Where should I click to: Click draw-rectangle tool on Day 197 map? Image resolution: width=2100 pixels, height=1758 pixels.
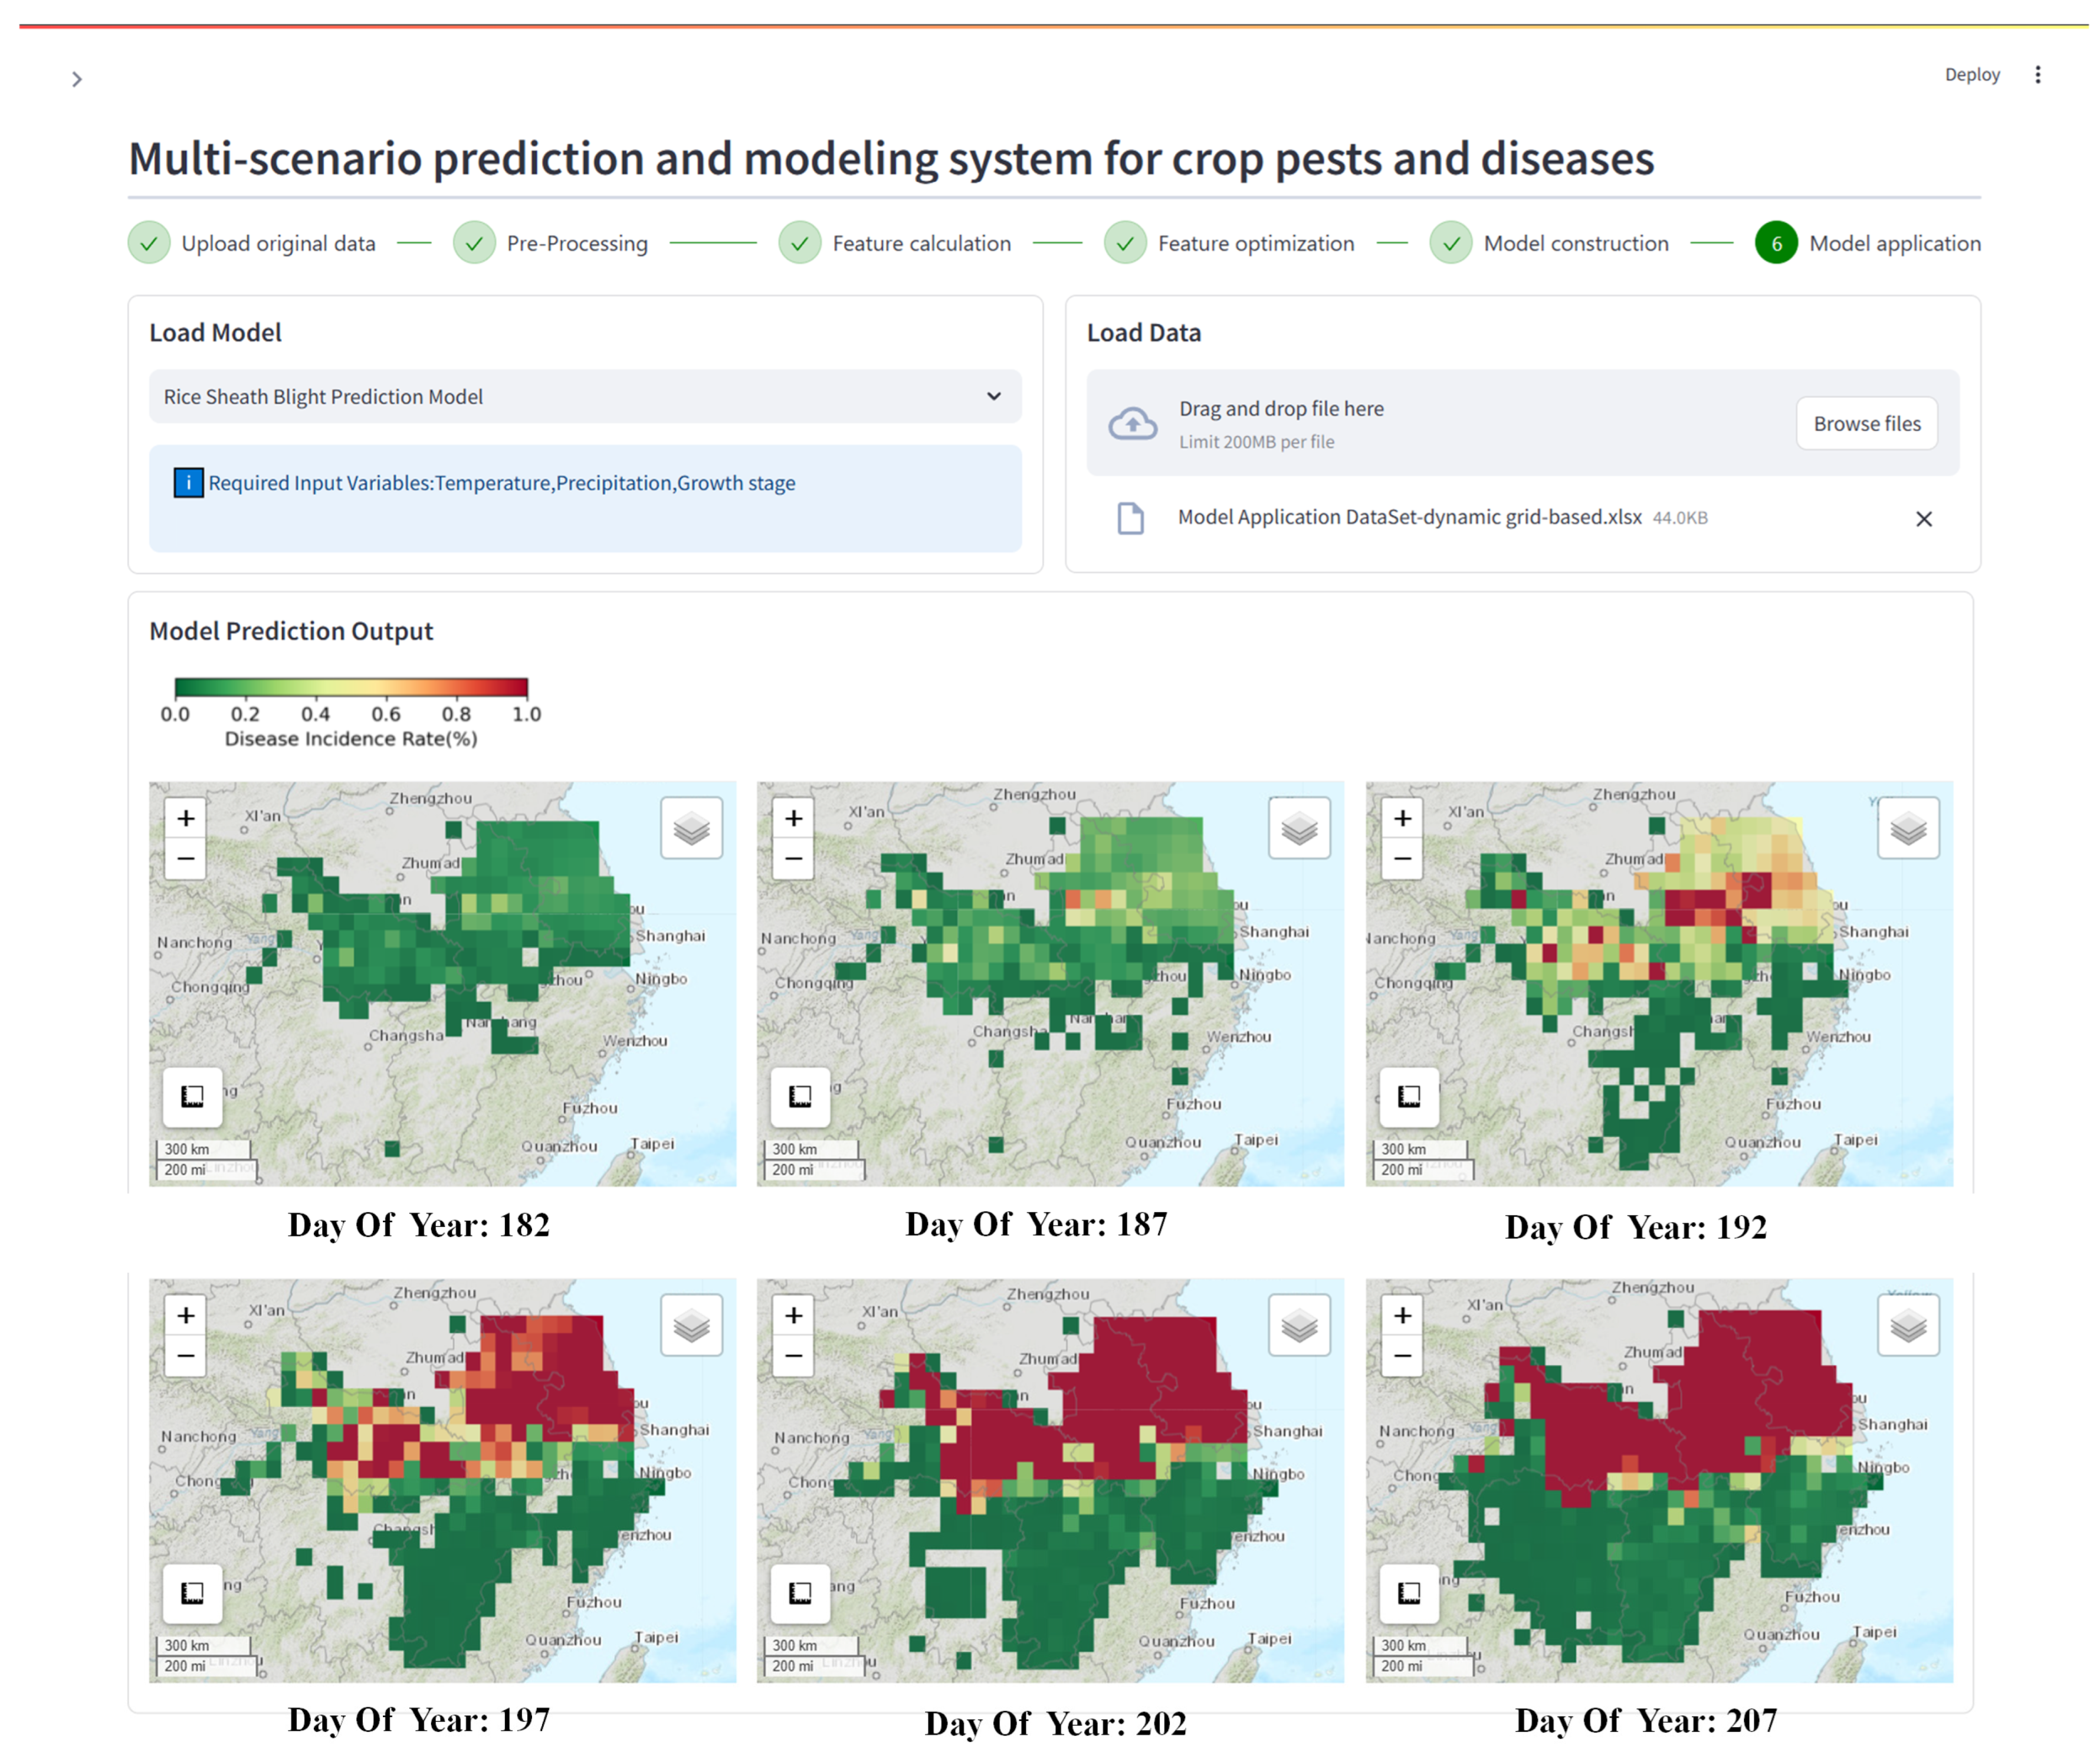pyautogui.click(x=192, y=1592)
